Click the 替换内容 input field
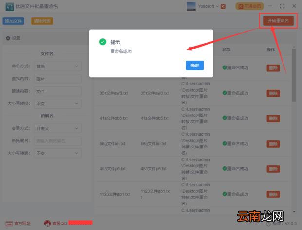 point(57,91)
